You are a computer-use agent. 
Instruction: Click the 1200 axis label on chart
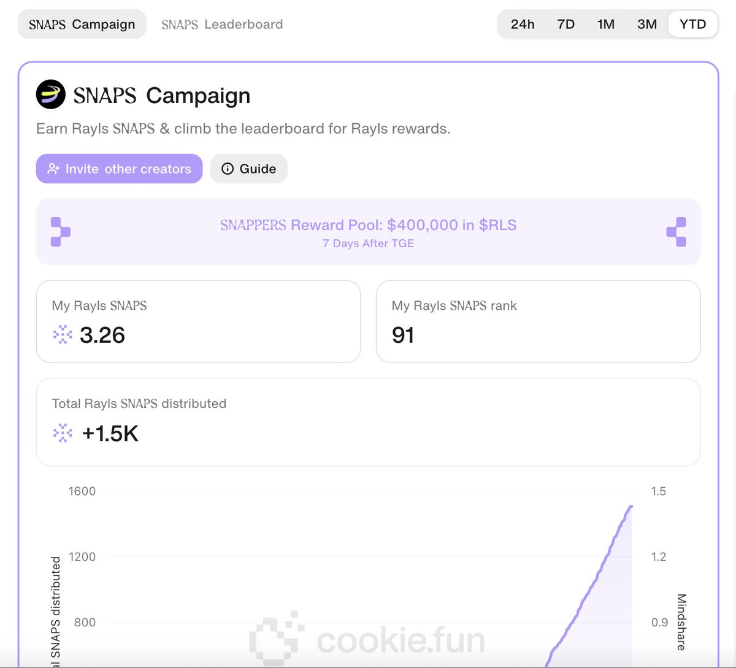82,557
